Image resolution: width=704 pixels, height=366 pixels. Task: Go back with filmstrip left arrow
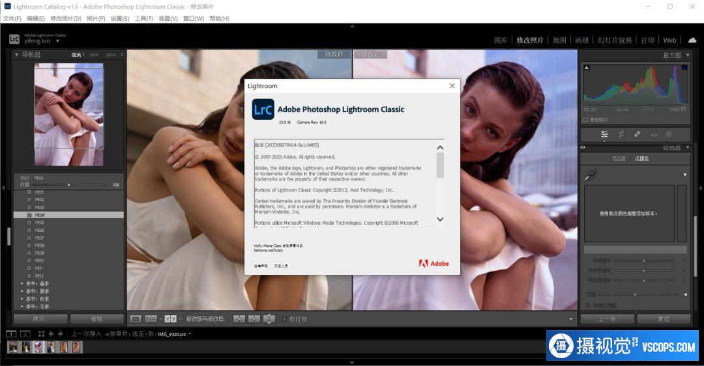point(51,333)
